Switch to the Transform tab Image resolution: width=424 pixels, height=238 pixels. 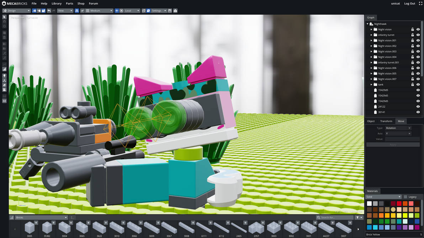pyautogui.click(x=386, y=121)
